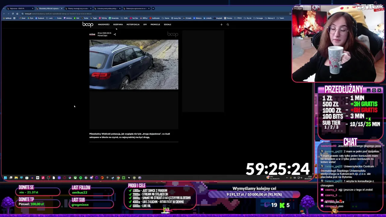The image size is (386, 217).
Task: Open the ROZRYWKA menu section
Action: (x=118, y=24)
